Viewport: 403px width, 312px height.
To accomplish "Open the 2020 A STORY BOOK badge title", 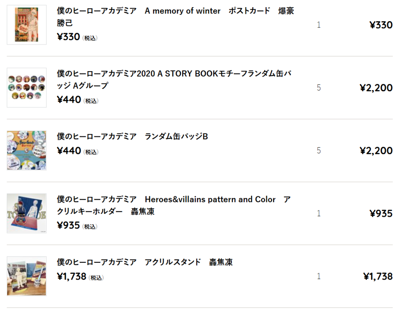I will 174,79.
